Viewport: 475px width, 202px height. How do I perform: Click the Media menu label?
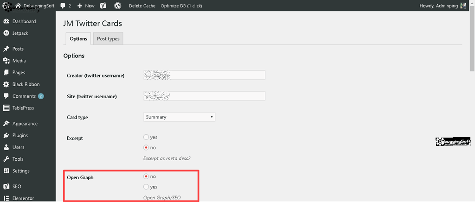coord(19,61)
